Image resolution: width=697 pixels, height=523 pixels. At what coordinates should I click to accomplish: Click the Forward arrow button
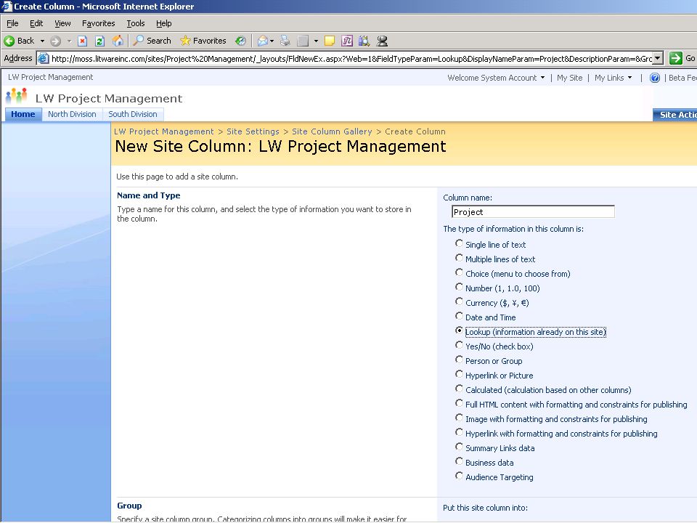pyautogui.click(x=55, y=41)
